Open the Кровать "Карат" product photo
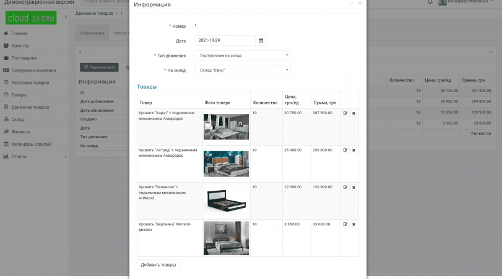Screen dimensions: 502x279 226,127
